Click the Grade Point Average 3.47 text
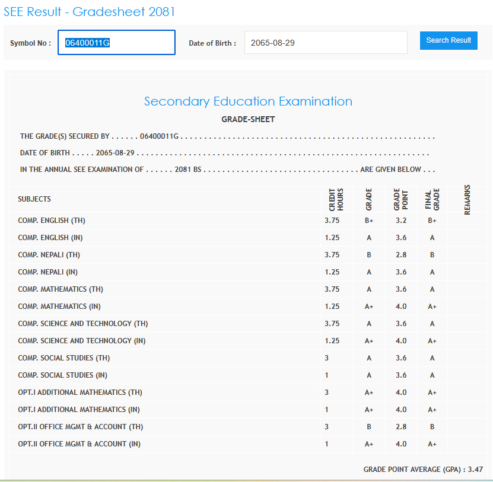The height and width of the screenshot is (482, 493). pyautogui.click(x=423, y=469)
